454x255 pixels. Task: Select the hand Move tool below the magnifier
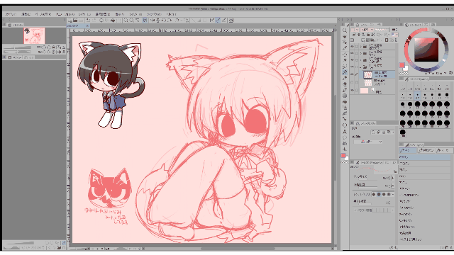point(345,36)
